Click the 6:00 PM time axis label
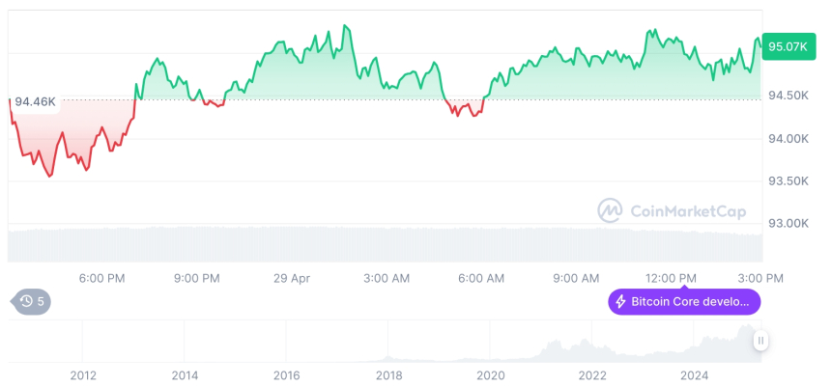Image resolution: width=831 pixels, height=387 pixels. pos(101,279)
